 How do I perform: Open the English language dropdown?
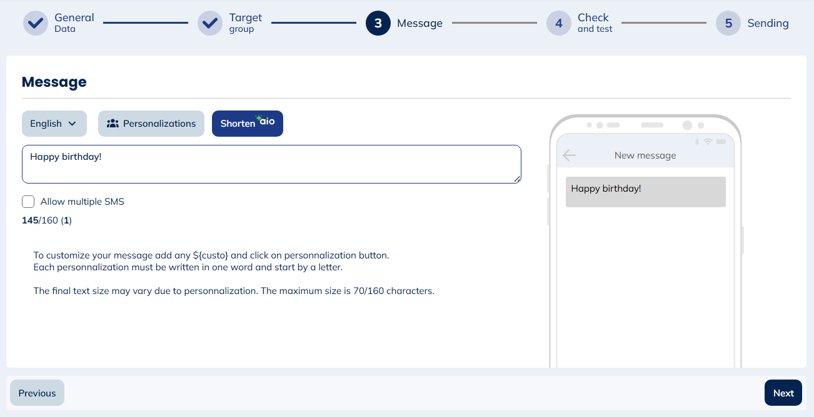(54, 123)
